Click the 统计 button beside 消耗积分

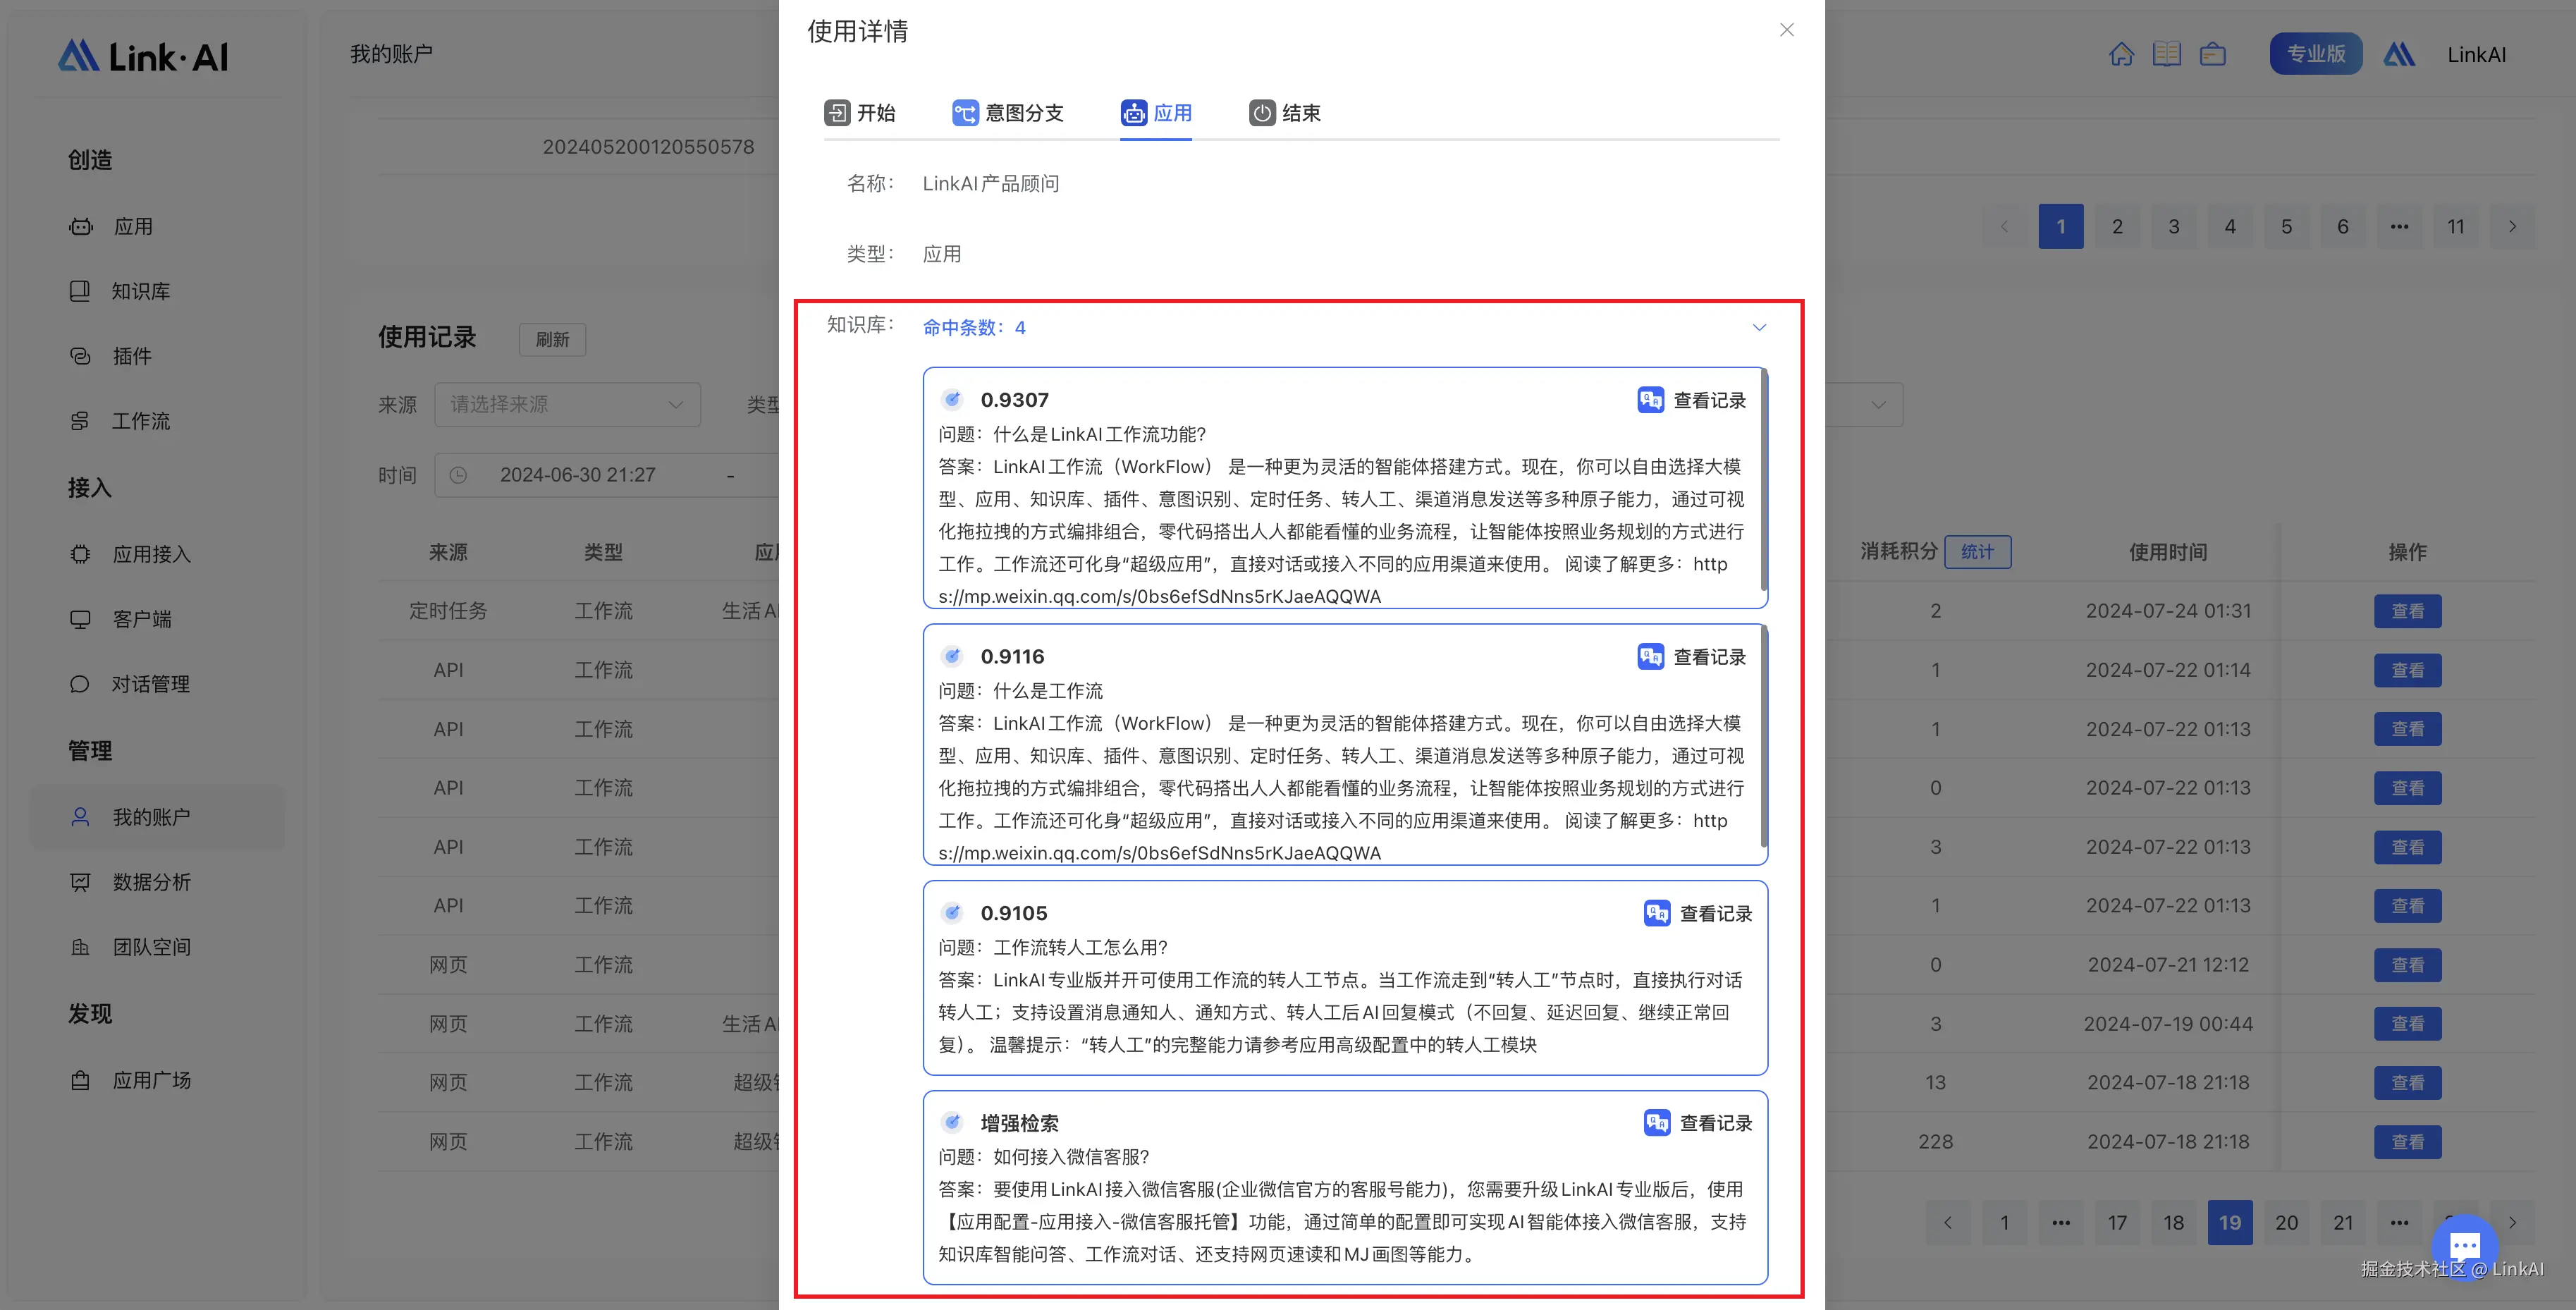1977,552
